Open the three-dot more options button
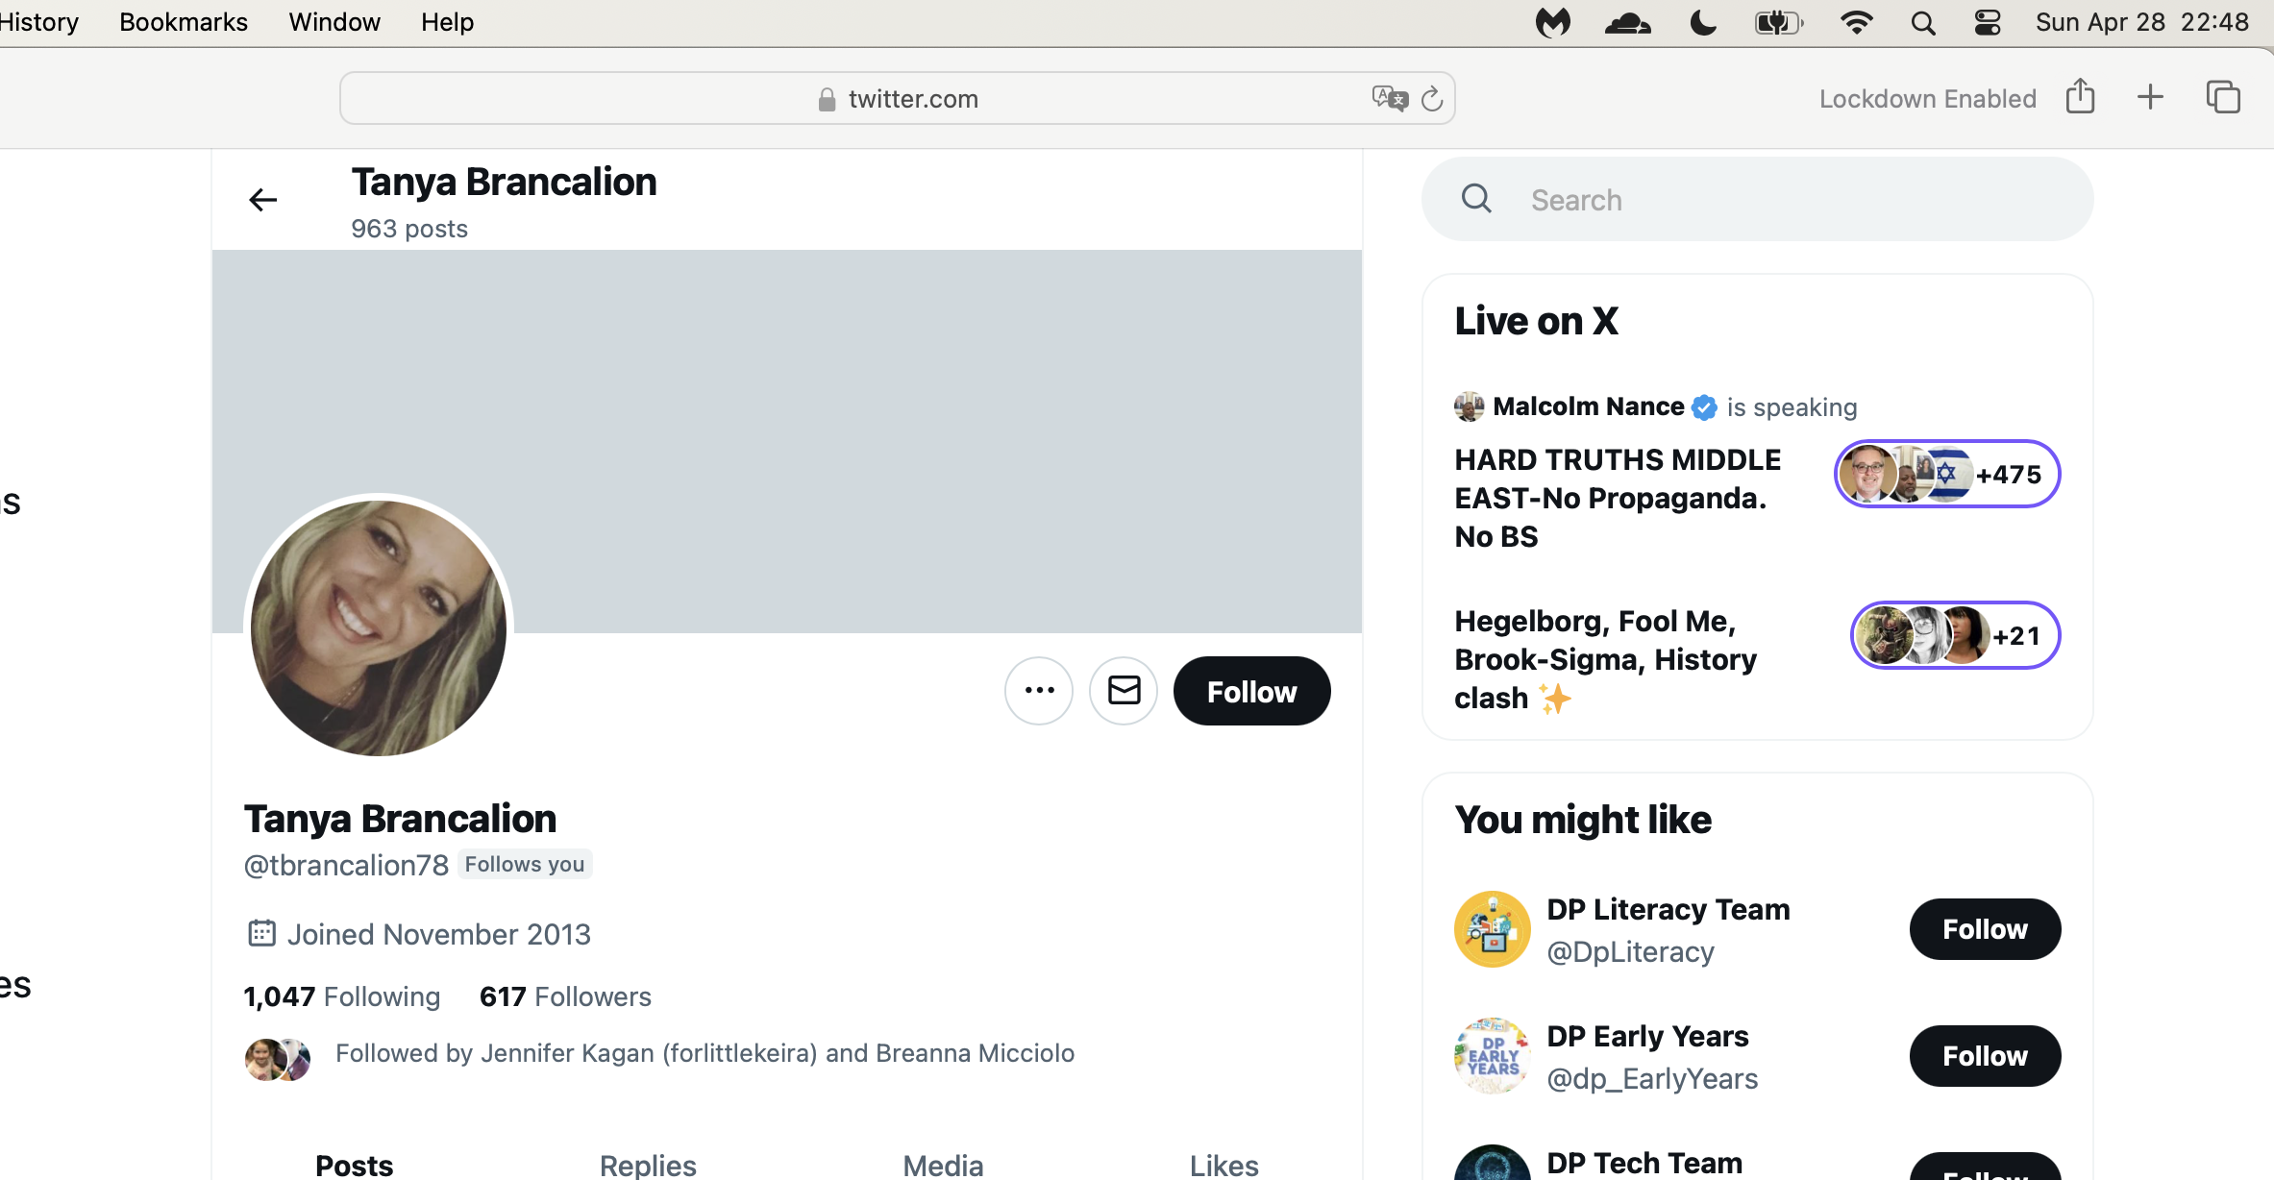 pyautogui.click(x=1039, y=691)
